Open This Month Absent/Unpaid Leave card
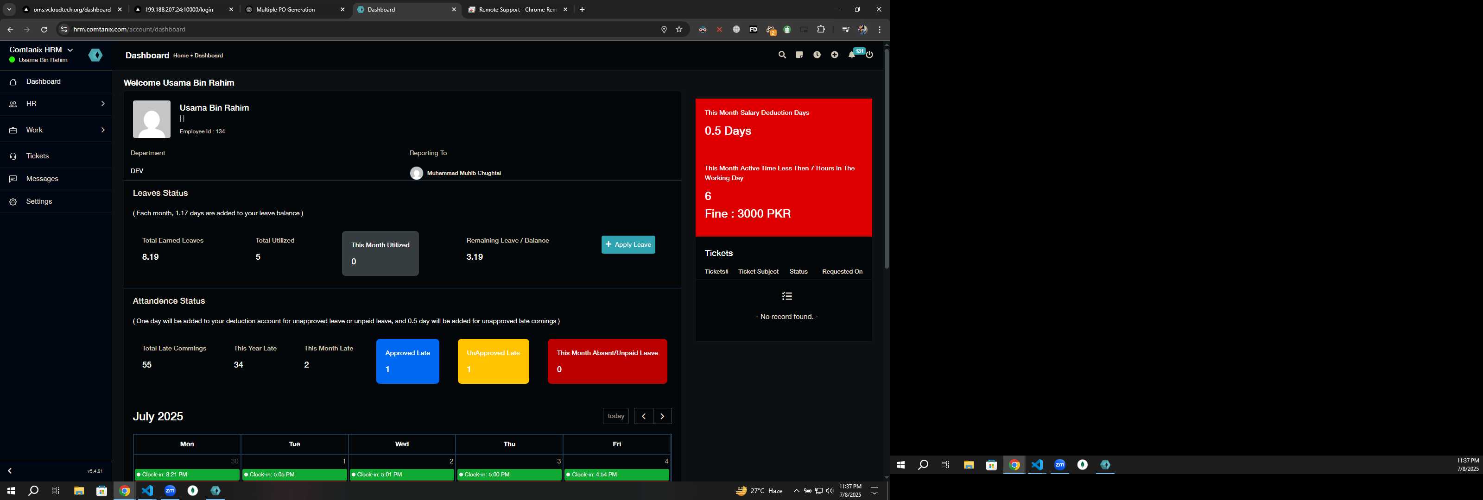Image resolution: width=1483 pixels, height=500 pixels. coord(608,361)
